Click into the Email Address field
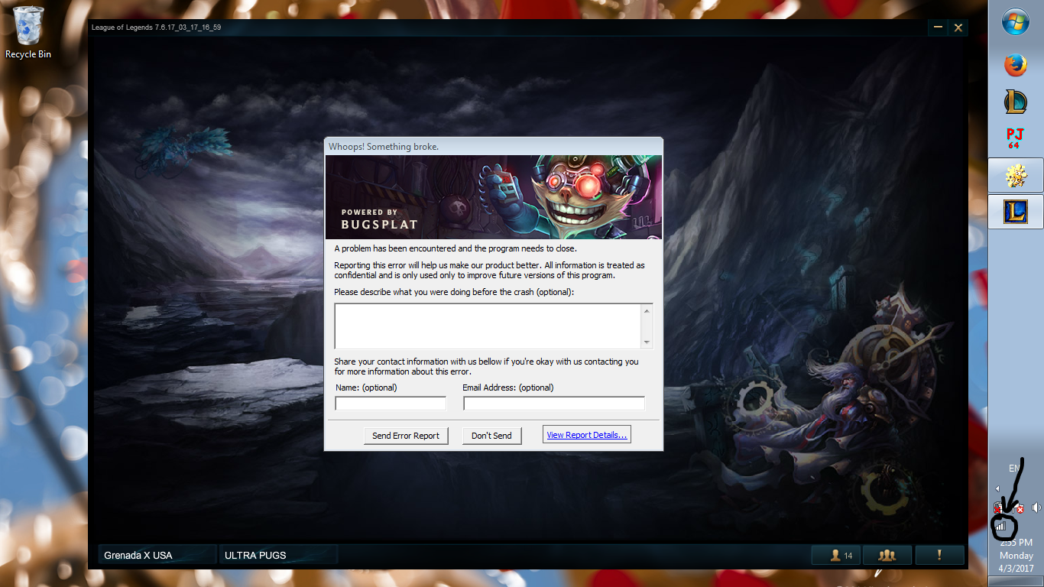Screen dimensions: 1044x587 554,404
